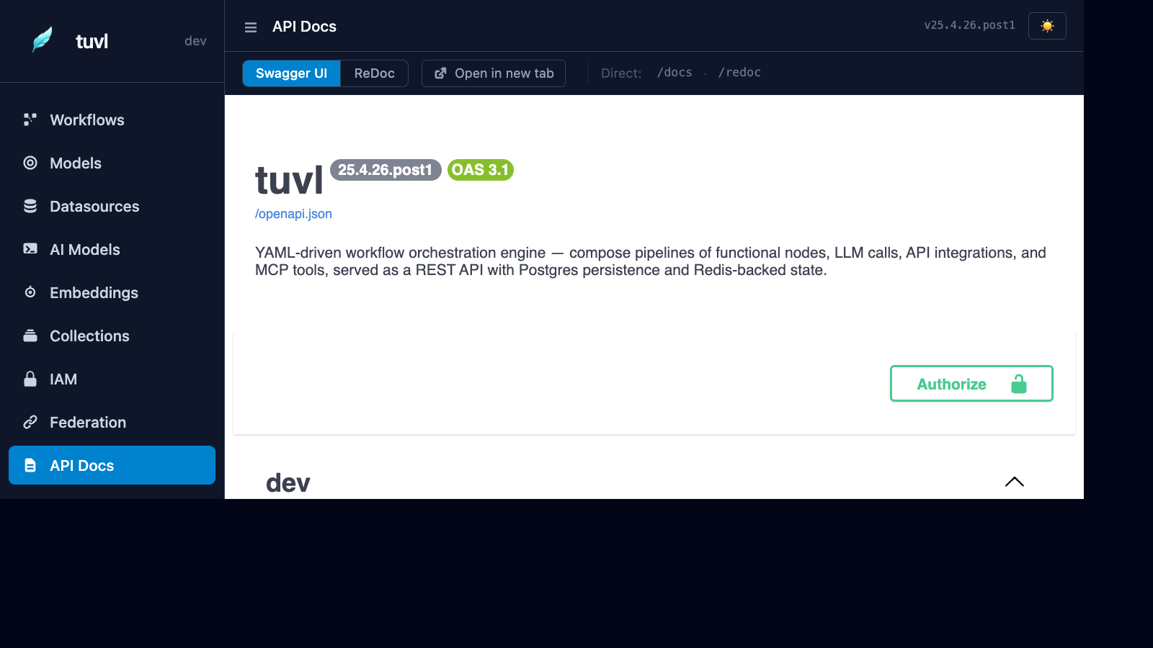Click the Authorize button
Viewport: 1153px width, 648px height.
(x=971, y=384)
